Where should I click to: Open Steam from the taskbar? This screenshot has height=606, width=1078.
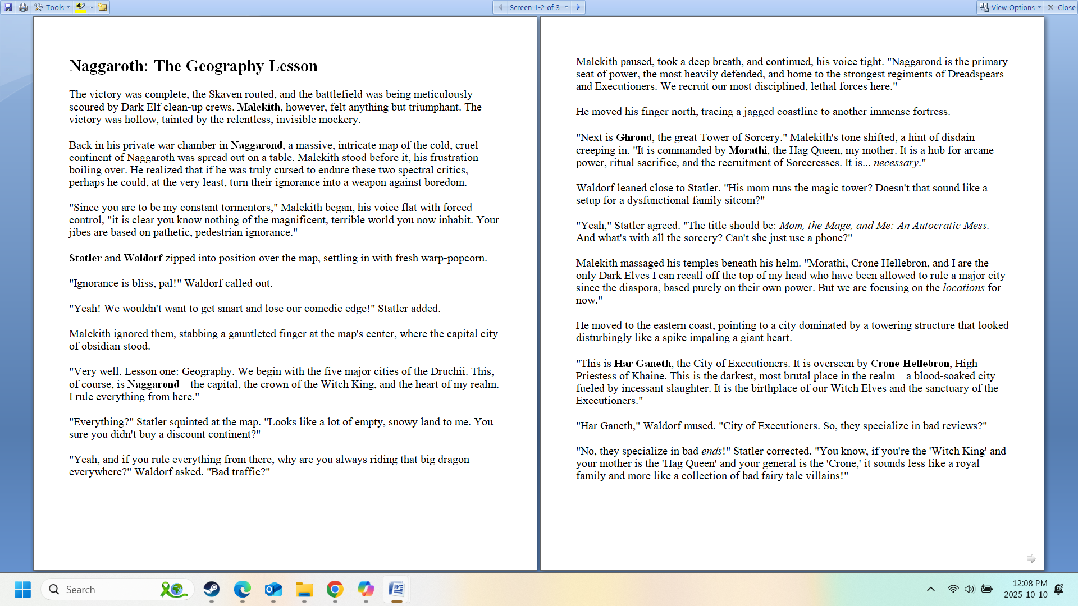pyautogui.click(x=212, y=589)
